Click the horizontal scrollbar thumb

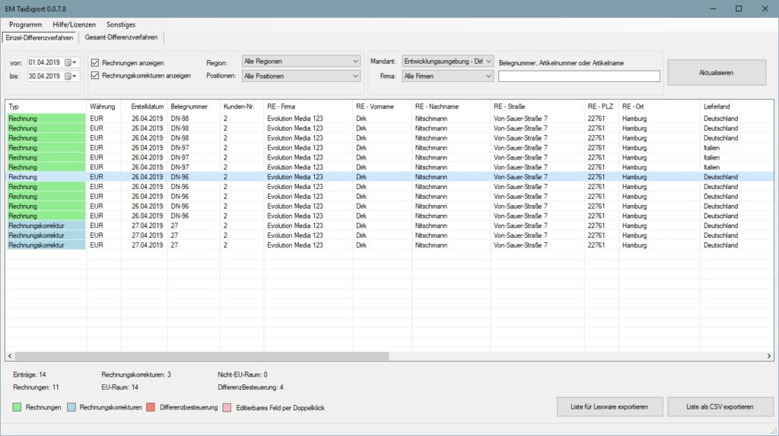[x=202, y=356]
